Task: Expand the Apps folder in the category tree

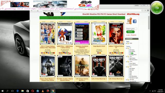Action: coord(127,43)
